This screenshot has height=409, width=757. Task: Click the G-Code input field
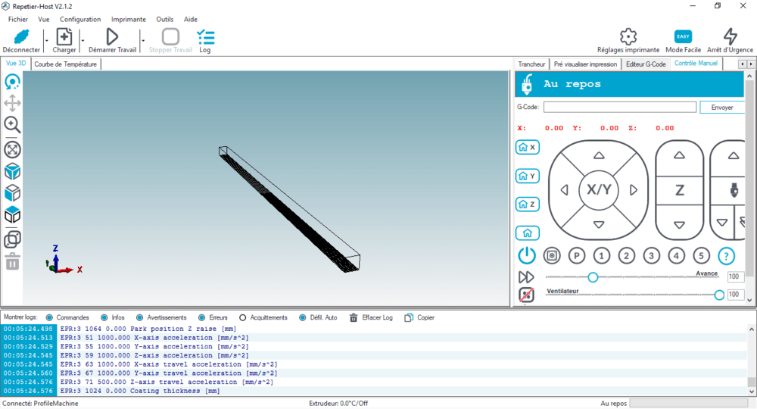(620, 108)
